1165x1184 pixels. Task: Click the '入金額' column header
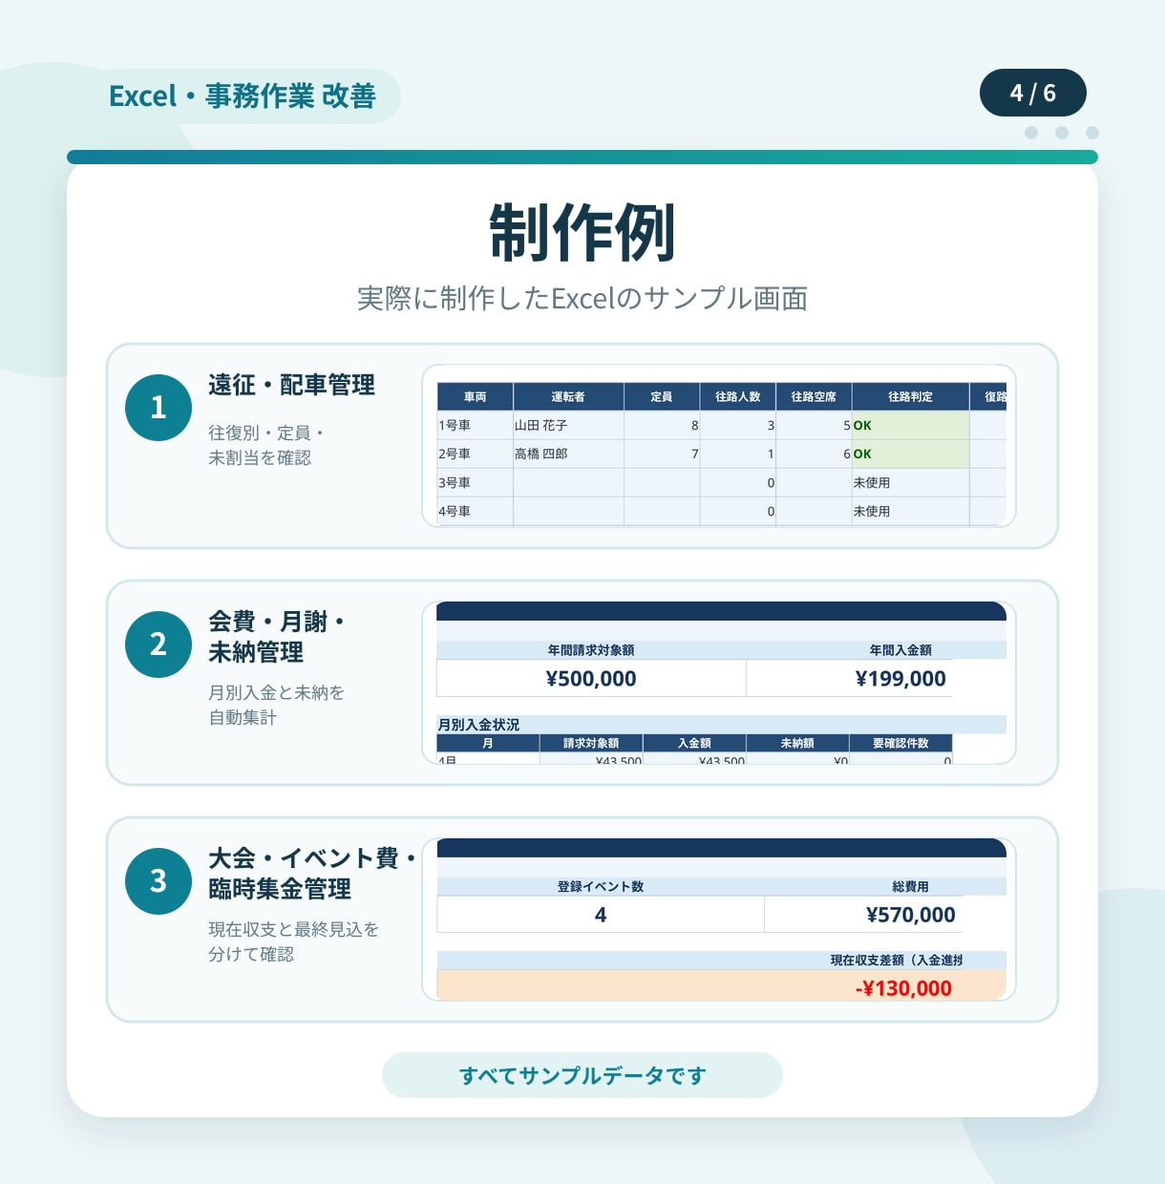[694, 743]
